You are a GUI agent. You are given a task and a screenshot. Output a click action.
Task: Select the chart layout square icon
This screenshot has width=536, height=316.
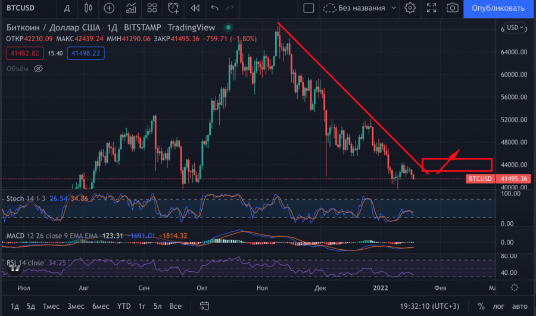[x=308, y=8]
